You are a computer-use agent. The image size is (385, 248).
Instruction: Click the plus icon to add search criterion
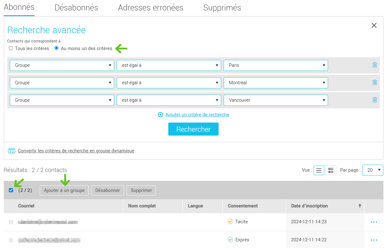160,115
